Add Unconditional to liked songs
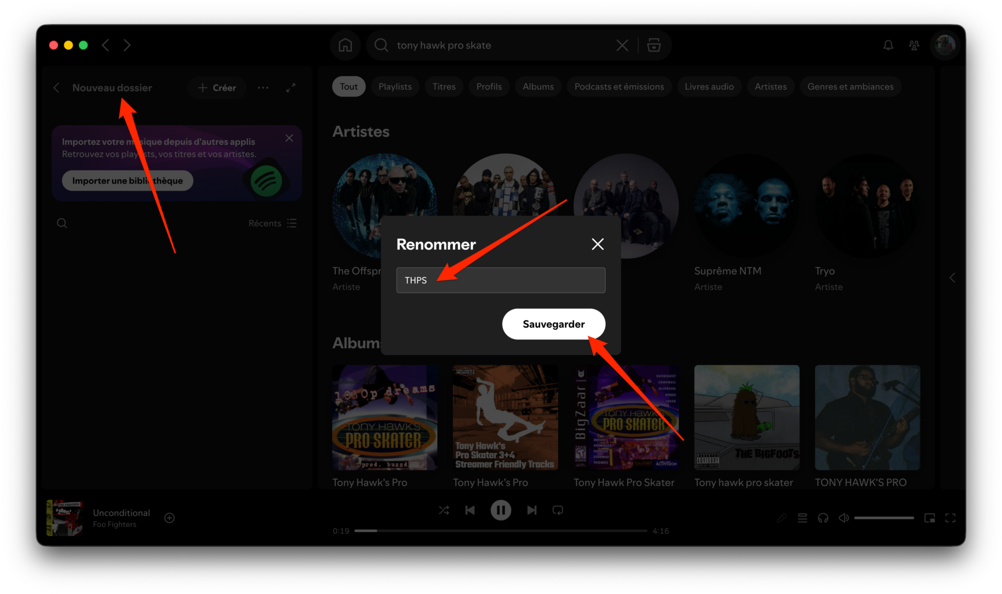Viewport: 1002px width, 594px height. pyautogui.click(x=170, y=518)
